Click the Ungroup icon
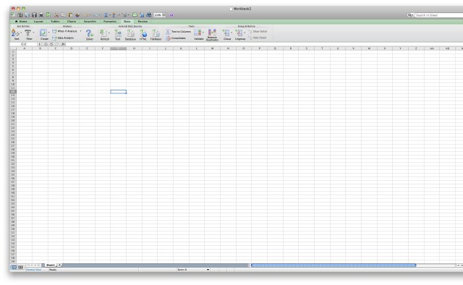This screenshot has width=463, height=285. click(x=239, y=33)
